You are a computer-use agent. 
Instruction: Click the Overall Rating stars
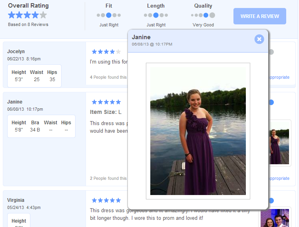(x=27, y=15)
